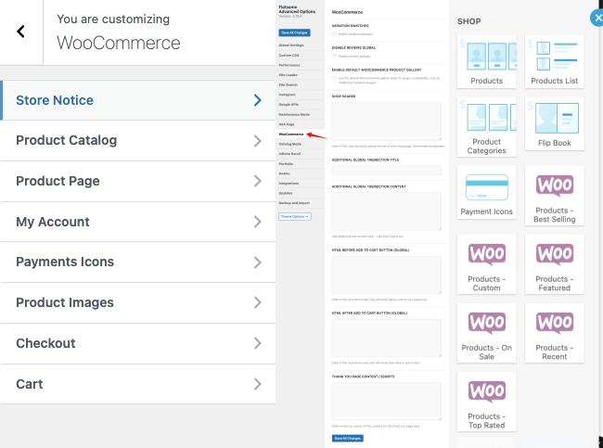Expand My Account chevron
Screen dimensions: 603x448
tap(258, 222)
